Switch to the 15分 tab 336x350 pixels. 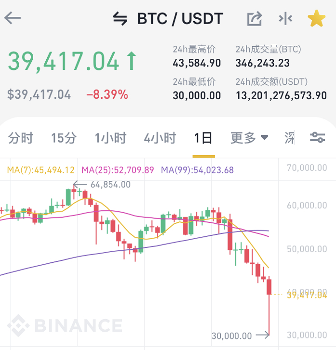[x=64, y=138]
